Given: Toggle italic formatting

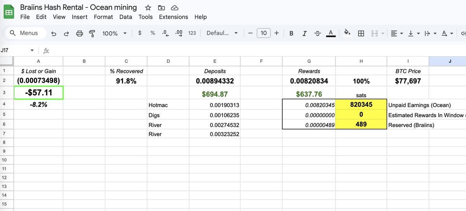Looking at the screenshot, I should [304, 33].
